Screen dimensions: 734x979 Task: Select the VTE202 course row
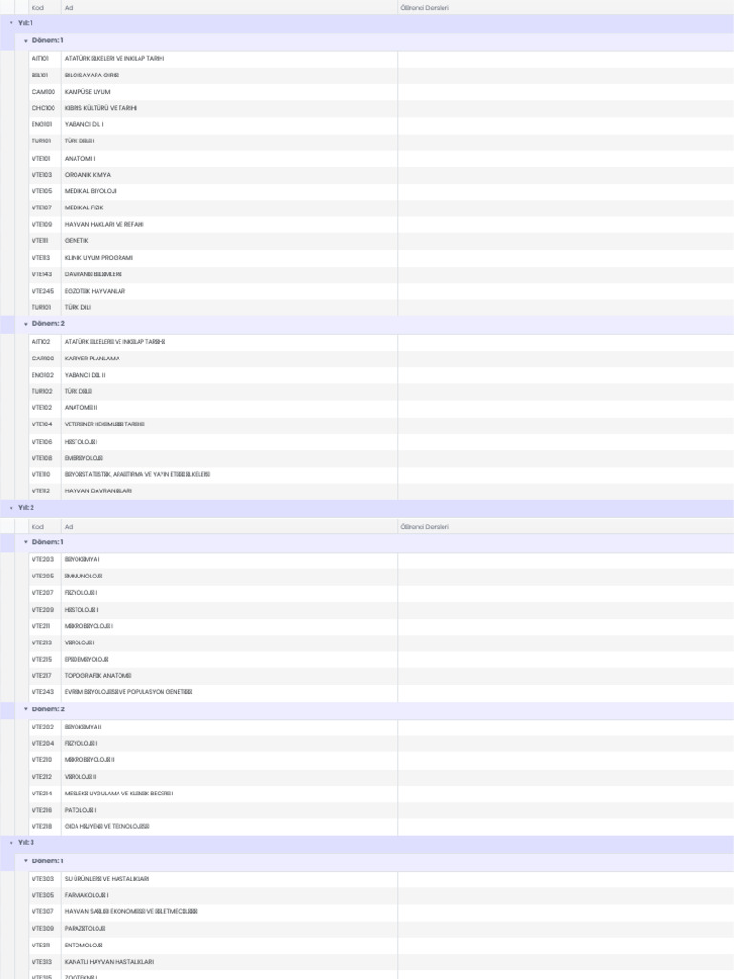point(380,728)
